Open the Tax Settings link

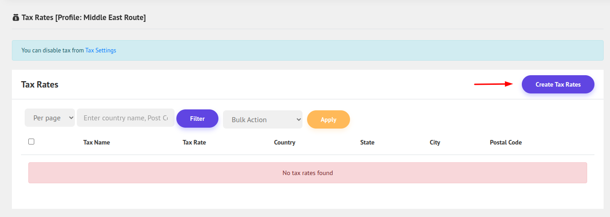click(101, 51)
